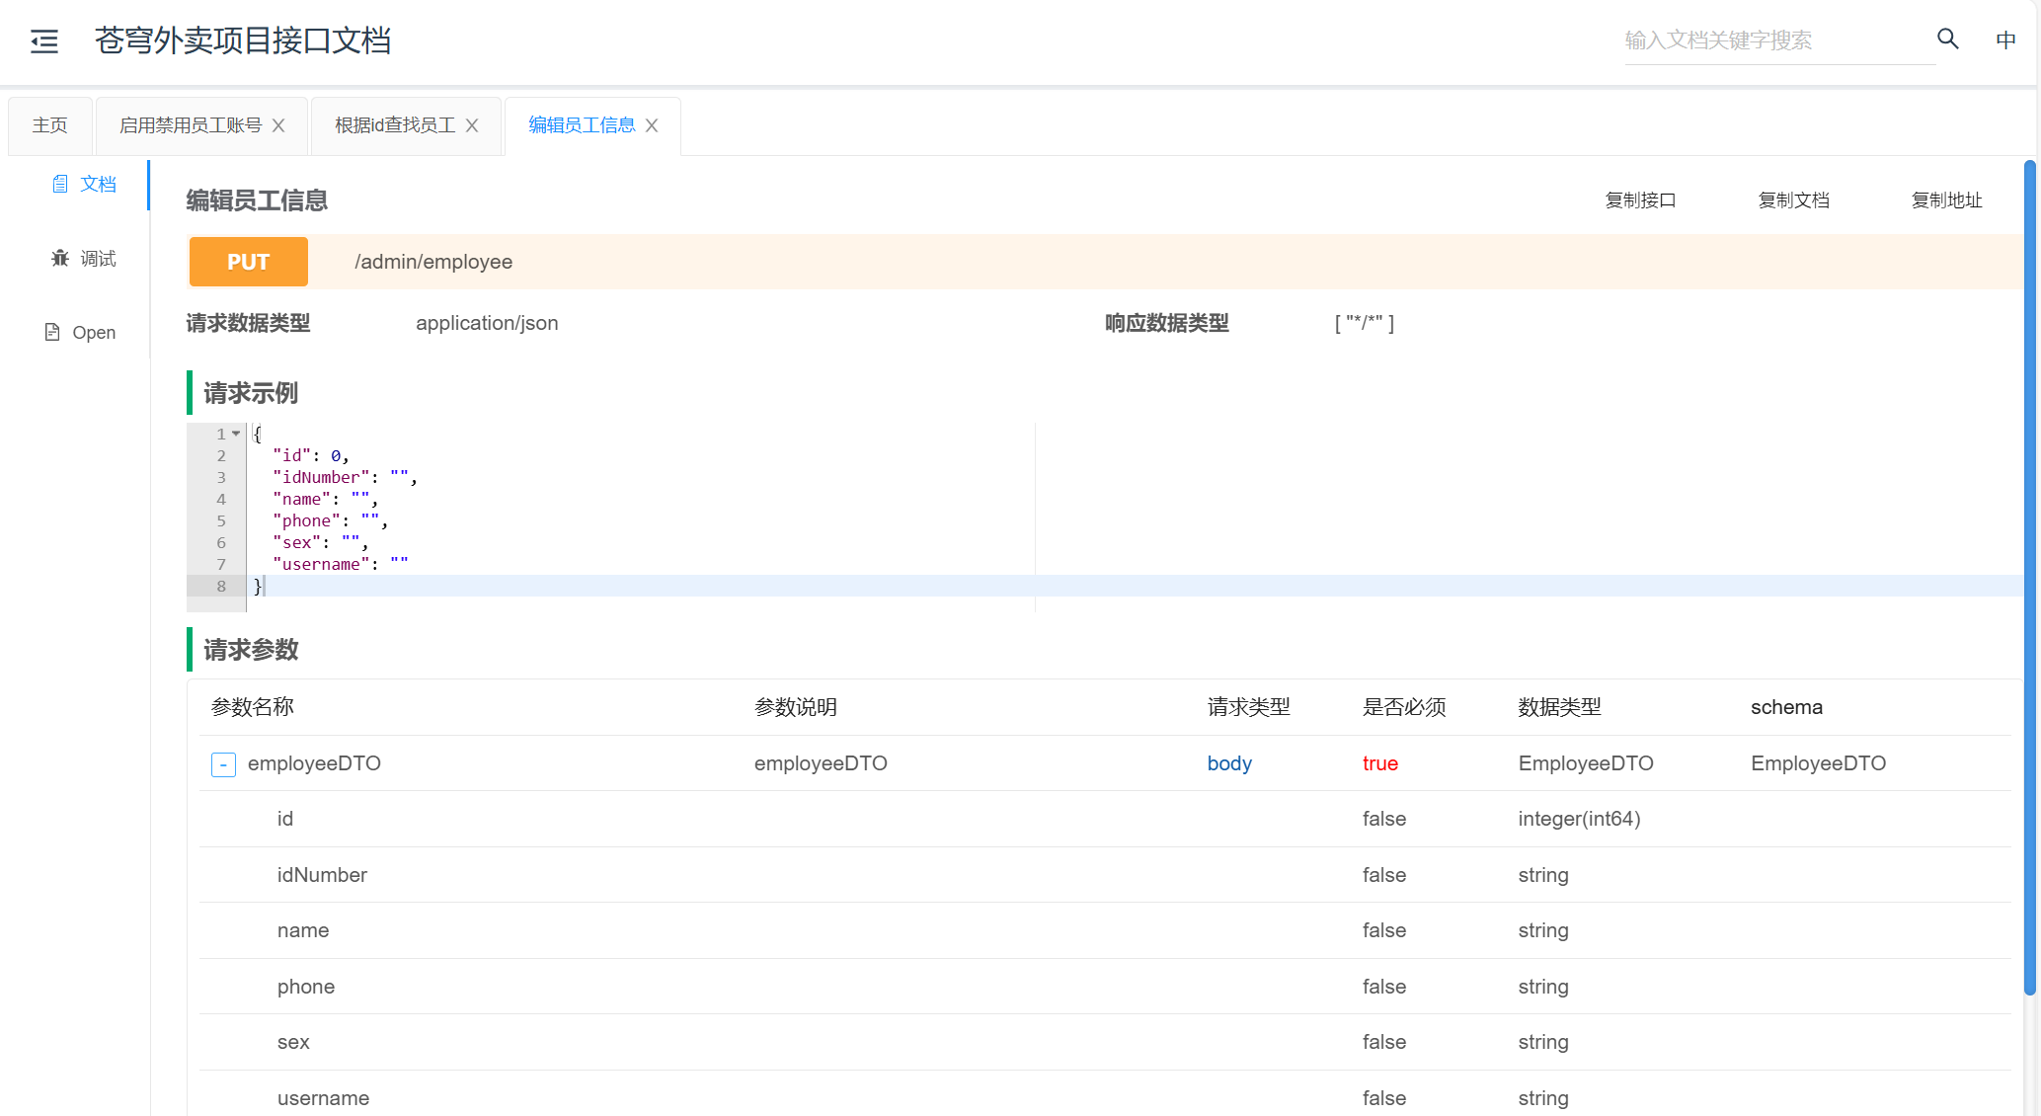2041x1116 pixels.
Task: Select the 启用禁用员工账号 tab
Action: point(190,125)
